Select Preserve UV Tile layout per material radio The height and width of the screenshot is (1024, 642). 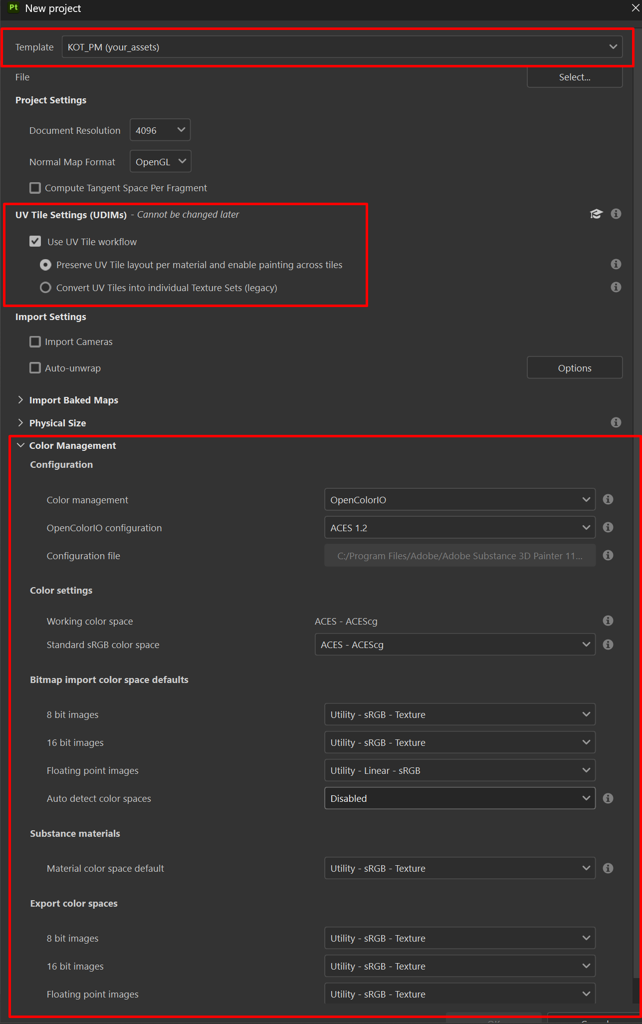coord(45,265)
